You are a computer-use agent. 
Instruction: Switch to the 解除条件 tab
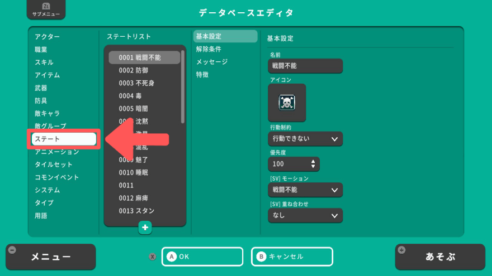[209, 49]
